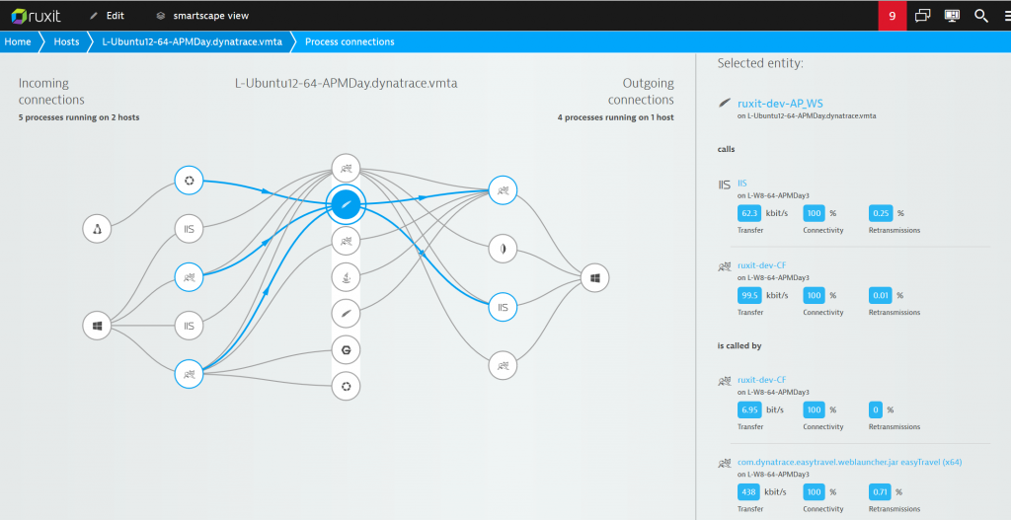Select the Windows host node under outgoing connections
Image resolution: width=1011 pixels, height=520 pixels.
tap(594, 277)
